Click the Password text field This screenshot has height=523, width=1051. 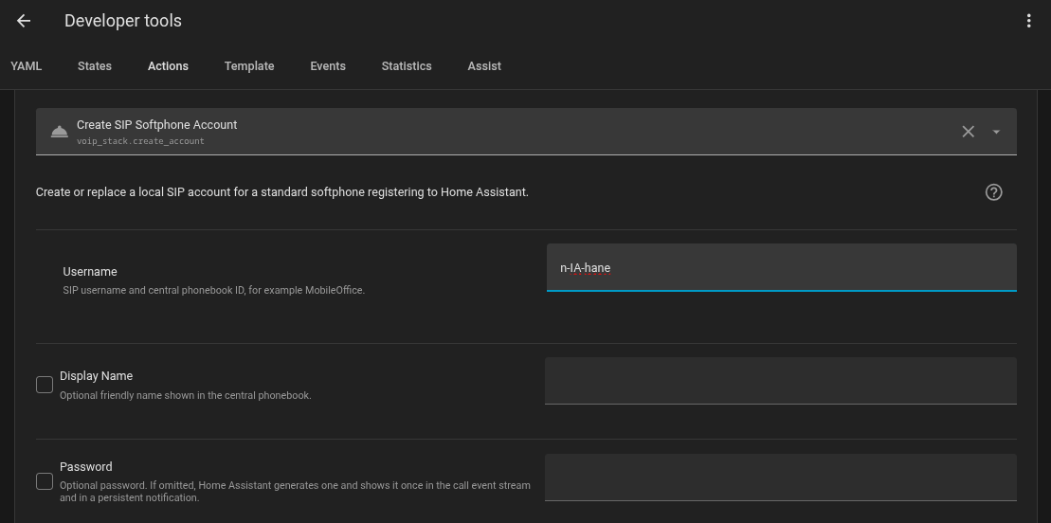[780, 478]
